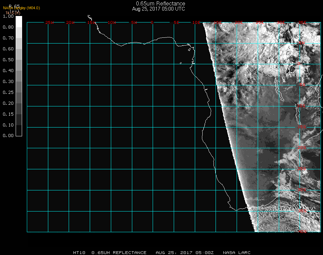Click the 20S latitude label

[x=302, y=148]
